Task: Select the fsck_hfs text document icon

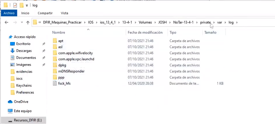Action: pos(55,83)
